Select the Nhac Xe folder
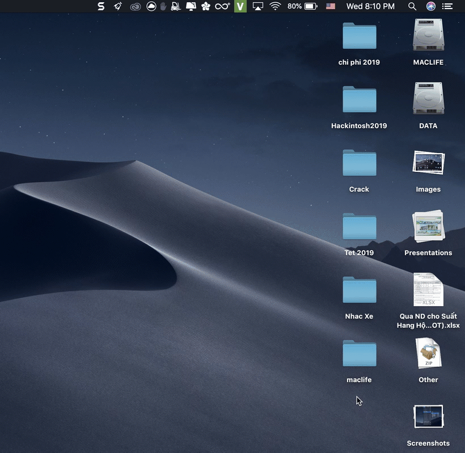Screen dimensions: 465x453 point(359,289)
